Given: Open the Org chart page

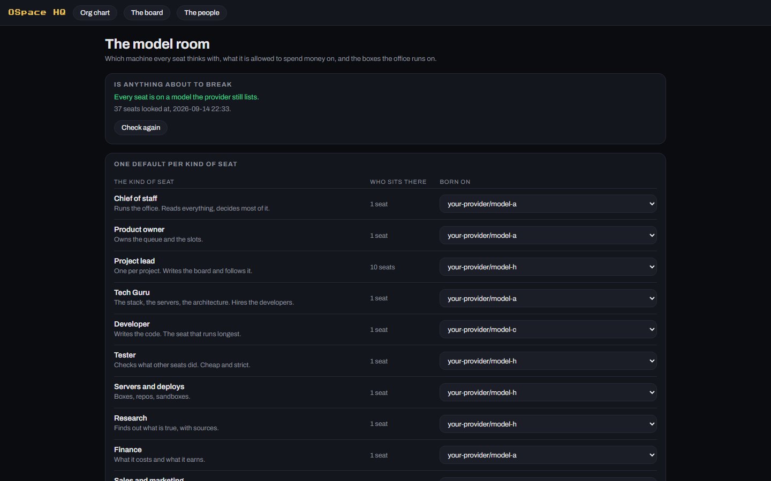Looking at the screenshot, I should (x=95, y=13).
